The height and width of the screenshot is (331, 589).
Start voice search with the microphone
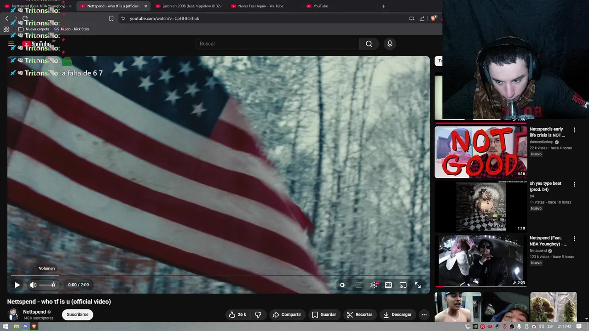390,44
